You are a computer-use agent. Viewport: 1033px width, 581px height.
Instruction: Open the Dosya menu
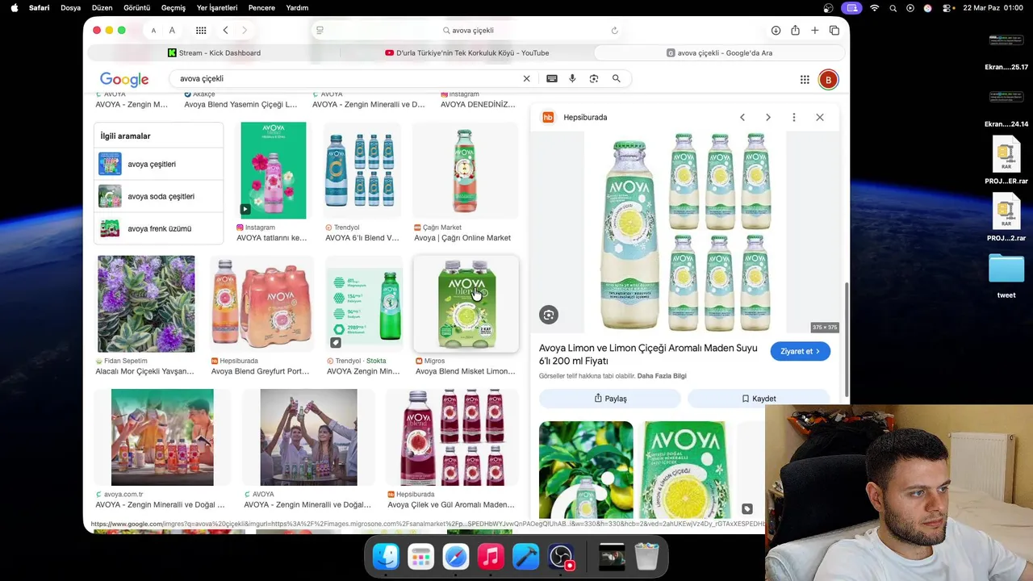(x=70, y=8)
